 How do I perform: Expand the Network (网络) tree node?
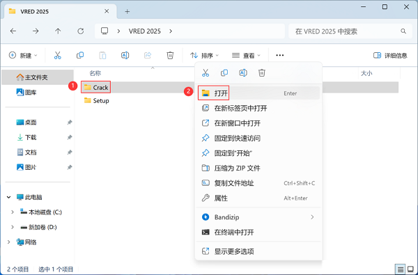click(9, 242)
